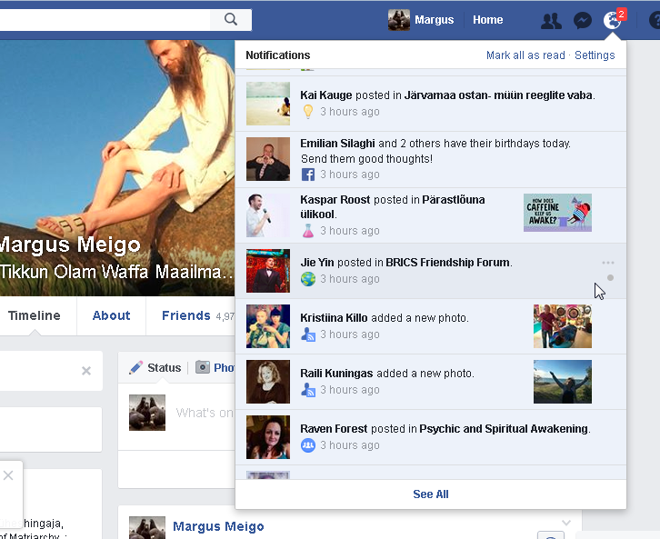Viewport: 660px width, 539px height.
Task: Open Kristiina Killo new photo notification
Action: [x=431, y=326]
